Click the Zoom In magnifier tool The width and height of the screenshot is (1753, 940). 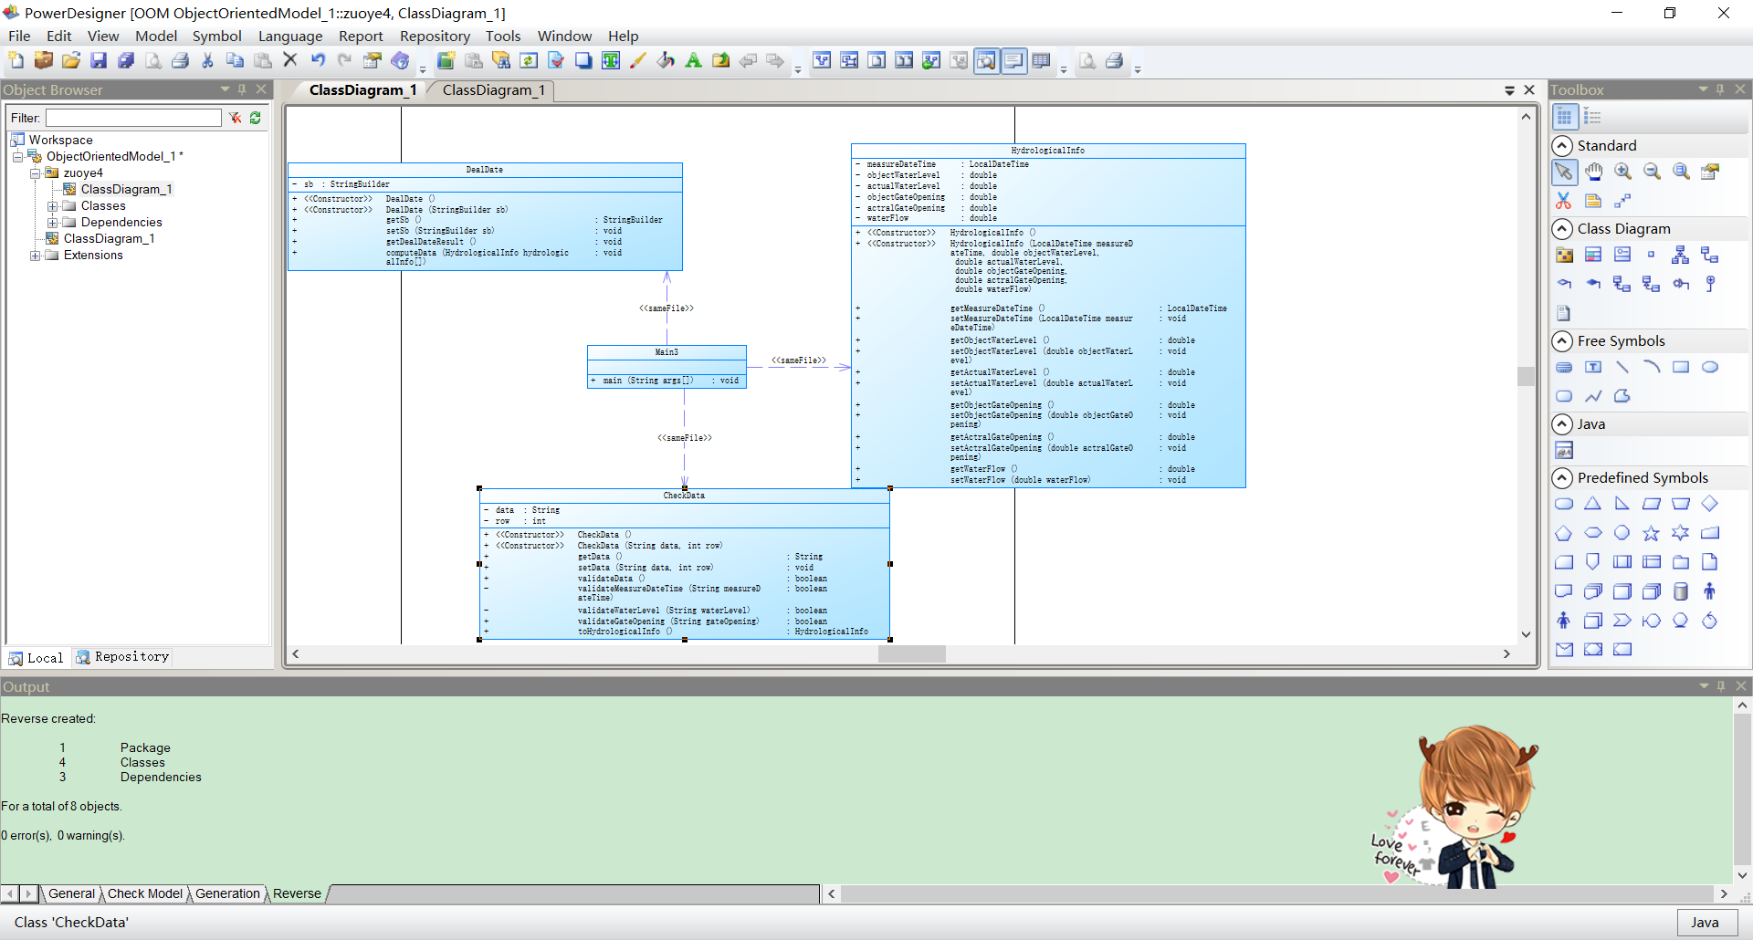tap(1622, 172)
